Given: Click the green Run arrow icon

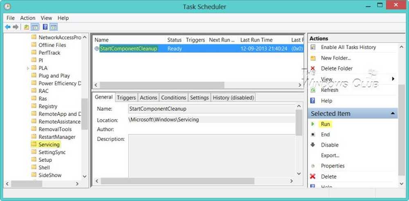Looking at the screenshot, I should (313, 124).
